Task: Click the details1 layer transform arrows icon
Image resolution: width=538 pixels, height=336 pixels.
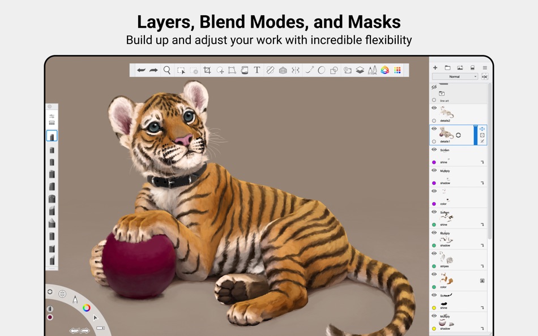Action: (482, 129)
